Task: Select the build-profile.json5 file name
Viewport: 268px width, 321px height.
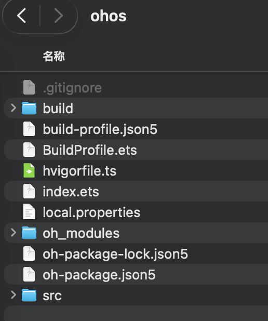Action: coord(100,129)
